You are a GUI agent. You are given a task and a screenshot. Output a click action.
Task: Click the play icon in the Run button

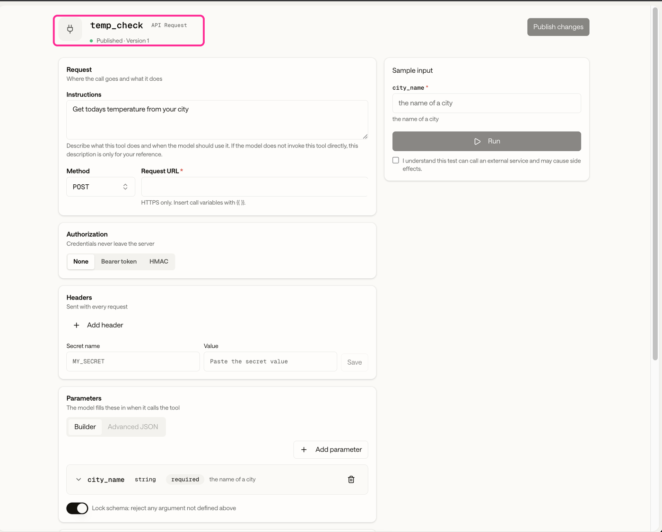click(478, 141)
